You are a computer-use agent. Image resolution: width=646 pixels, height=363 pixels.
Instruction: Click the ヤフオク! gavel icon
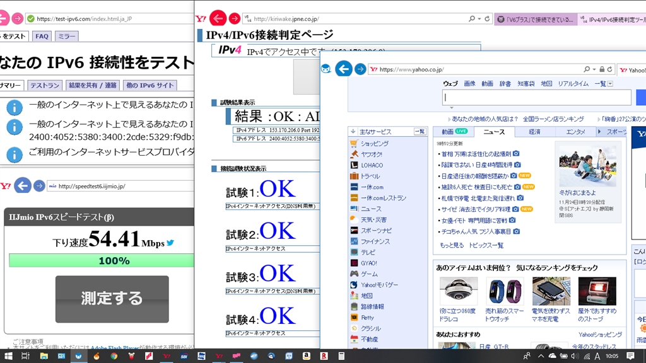point(354,154)
